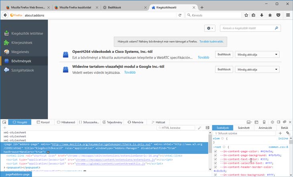
Task: Click the Widevine plugin lego icon
Action: (x=65, y=70)
